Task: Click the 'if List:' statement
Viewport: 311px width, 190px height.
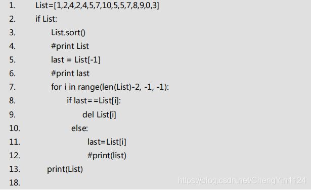Action: [46, 19]
